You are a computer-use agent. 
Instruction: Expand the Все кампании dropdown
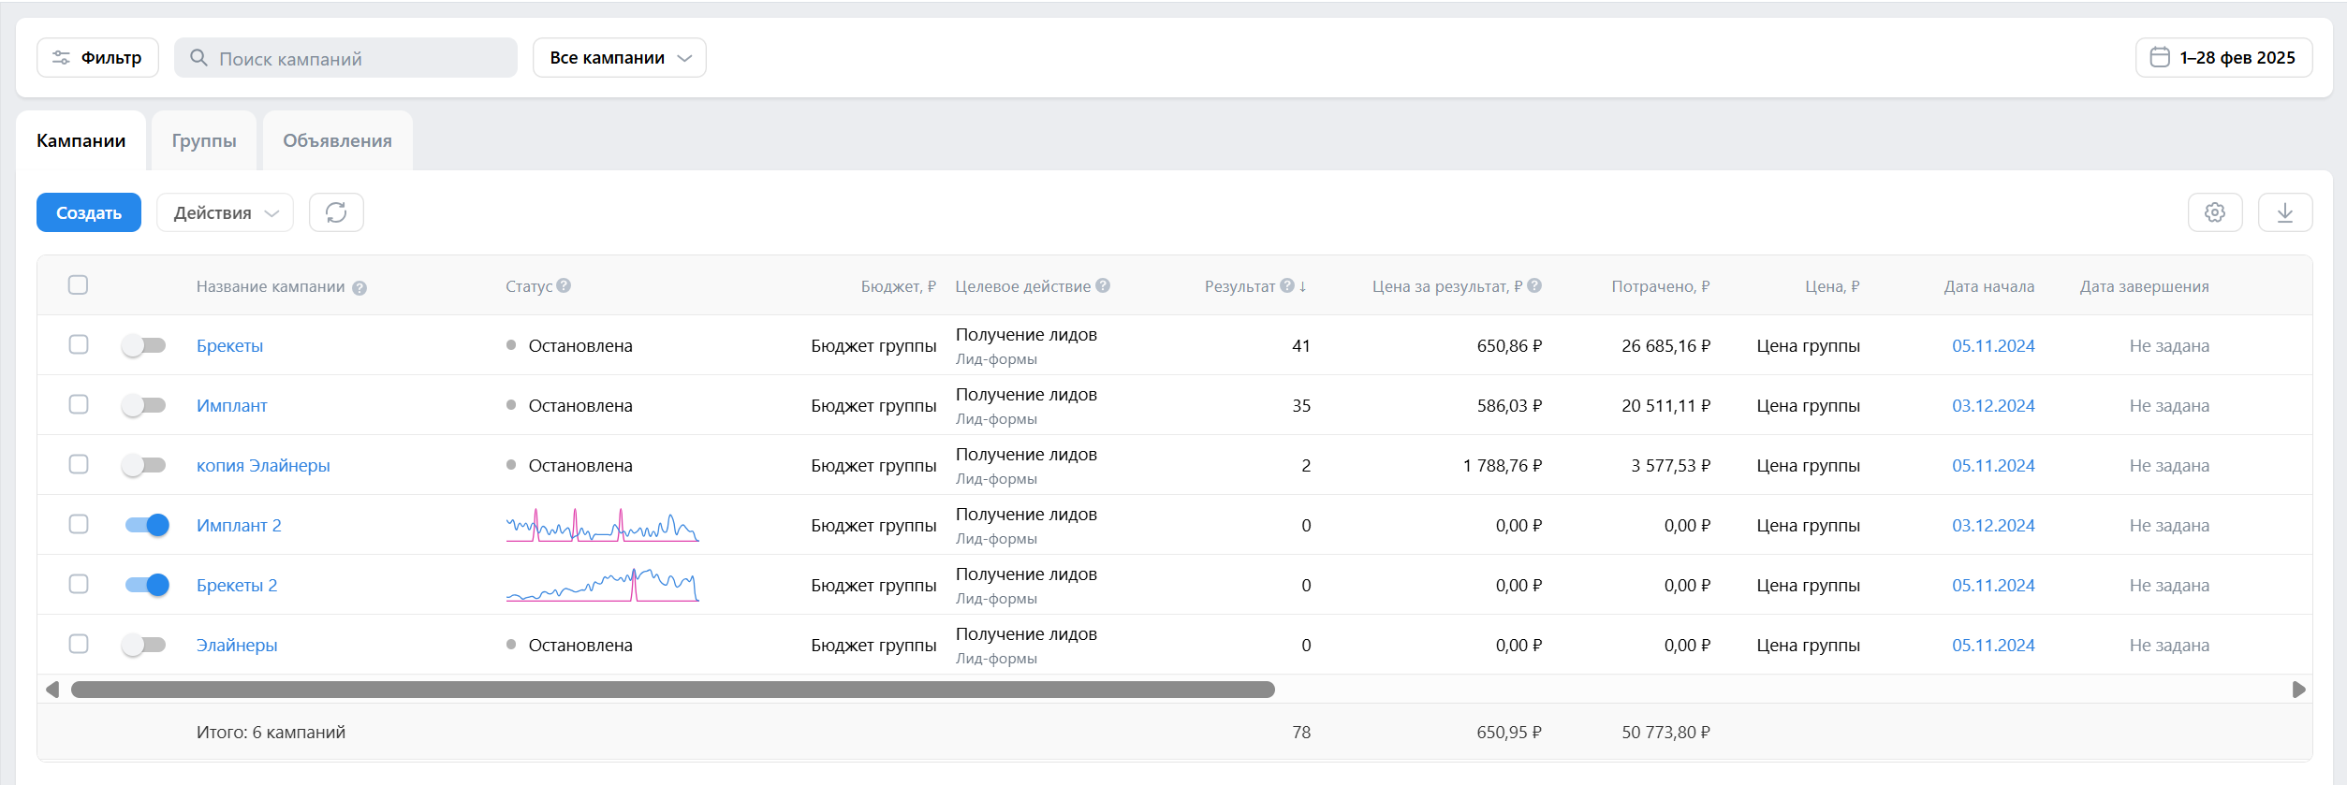pyautogui.click(x=619, y=58)
